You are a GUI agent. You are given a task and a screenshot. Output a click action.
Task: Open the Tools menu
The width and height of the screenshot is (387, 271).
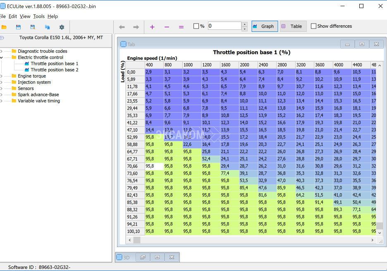pos(39,17)
